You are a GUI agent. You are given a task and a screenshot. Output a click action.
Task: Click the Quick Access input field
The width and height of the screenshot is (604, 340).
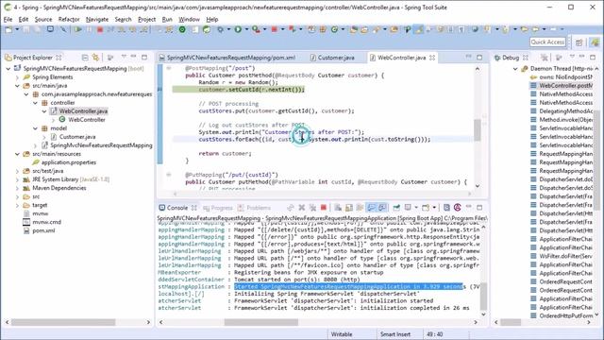pos(547,42)
